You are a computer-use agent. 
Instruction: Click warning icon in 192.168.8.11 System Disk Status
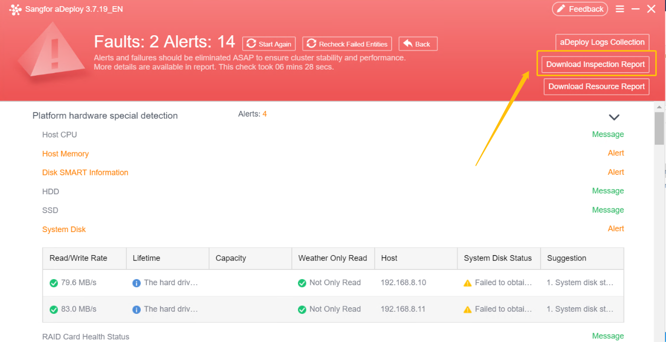(467, 309)
